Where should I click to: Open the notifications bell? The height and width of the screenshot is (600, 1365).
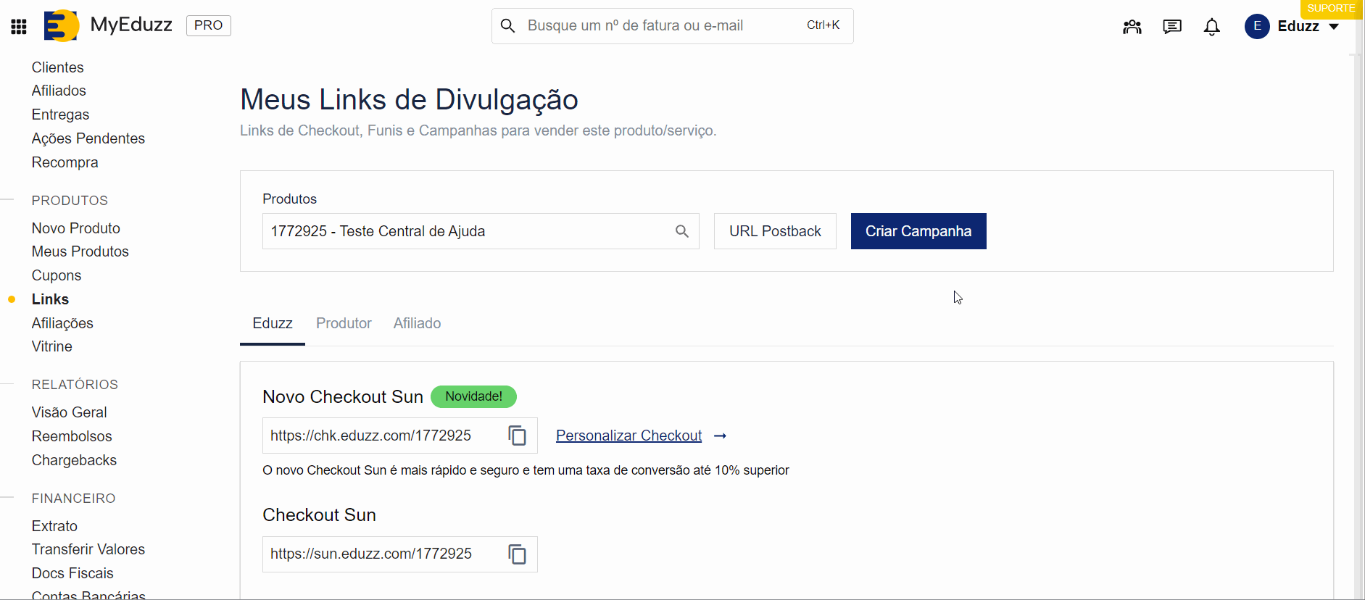coord(1211,27)
